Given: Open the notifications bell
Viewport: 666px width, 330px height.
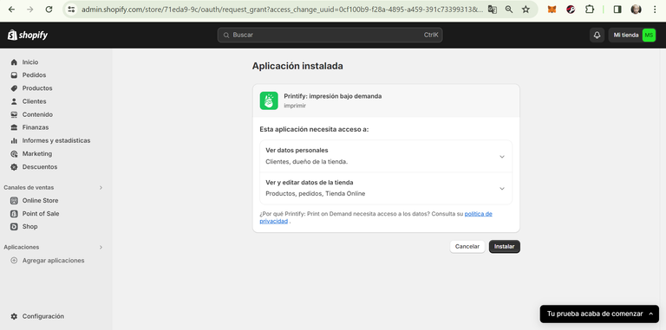Looking at the screenshot, I should [x=597, y=36].
